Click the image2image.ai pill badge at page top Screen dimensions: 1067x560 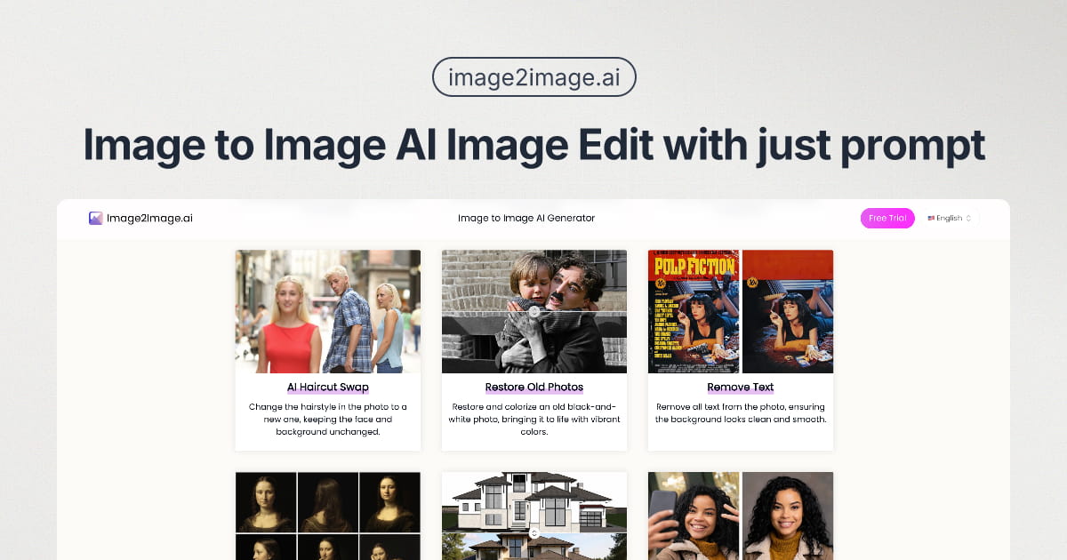point(533,76)
